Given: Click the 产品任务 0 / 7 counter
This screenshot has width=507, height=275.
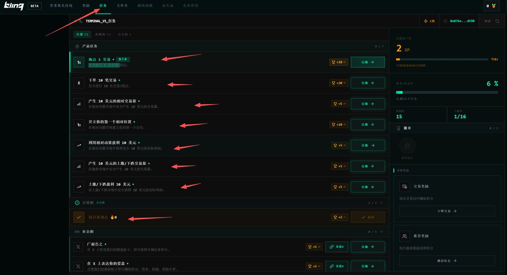Looking at the screenshot, I should tap(379, 46).
